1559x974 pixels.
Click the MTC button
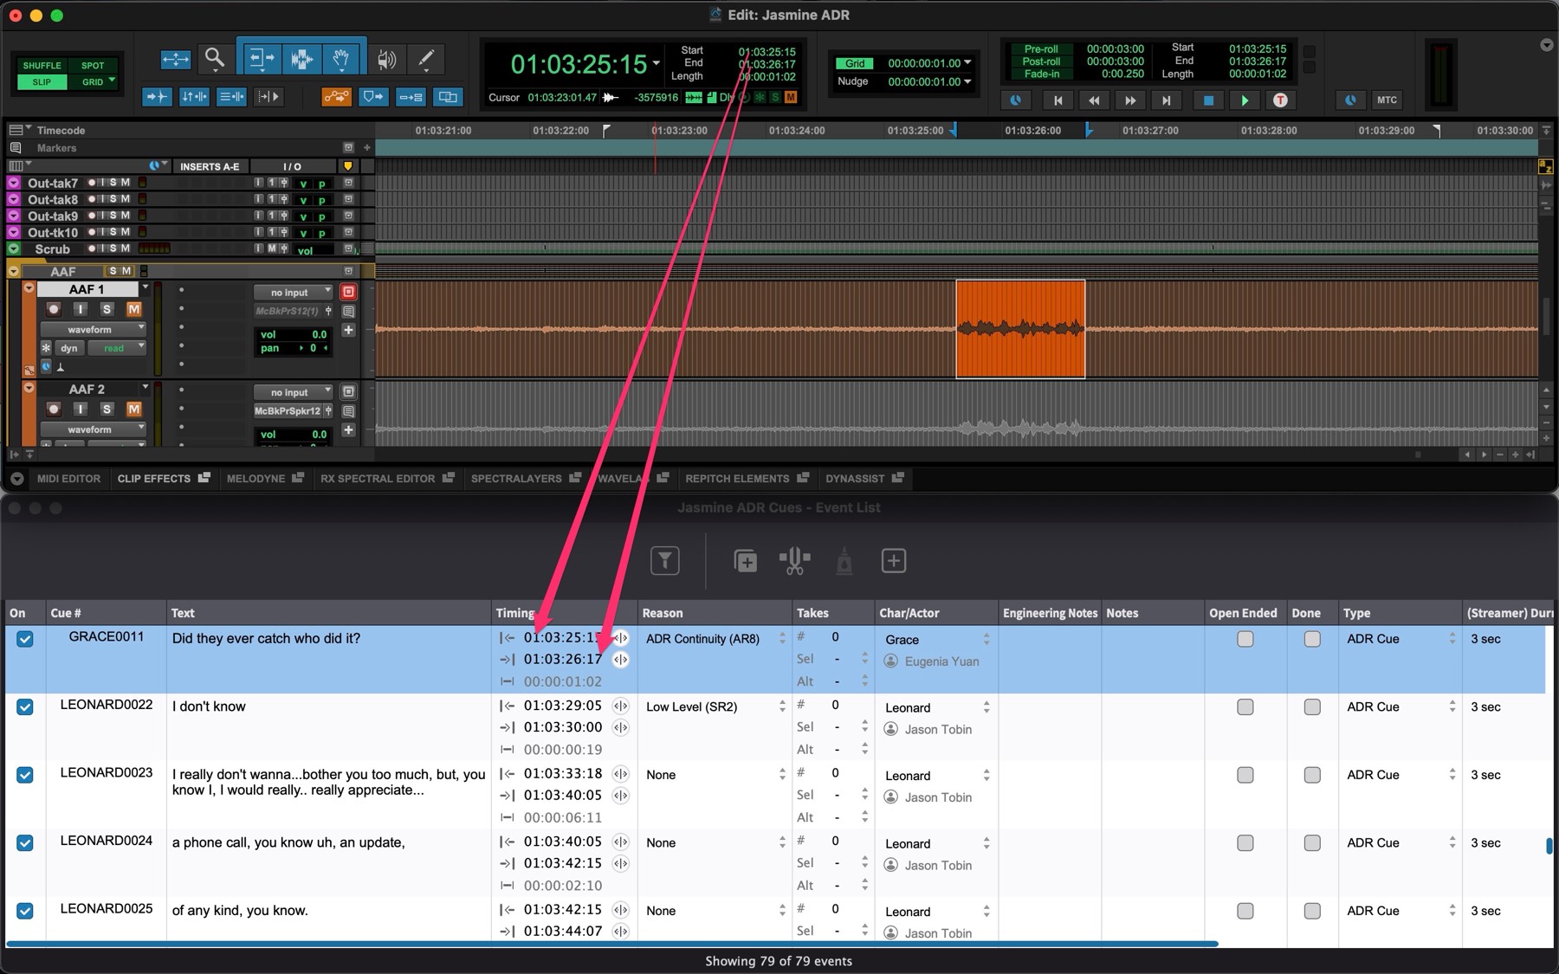[x=1386, y=100]
